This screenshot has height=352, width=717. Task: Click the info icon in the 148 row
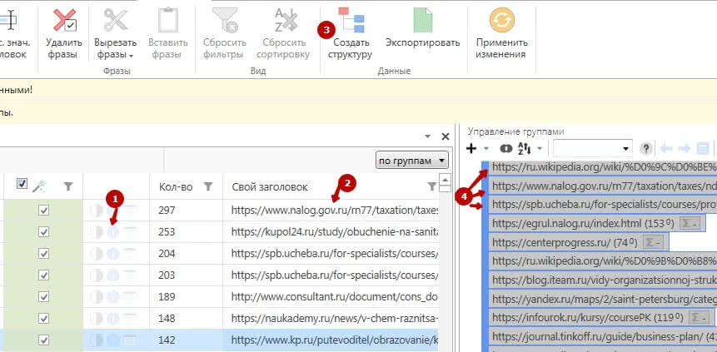click(113, 318)
